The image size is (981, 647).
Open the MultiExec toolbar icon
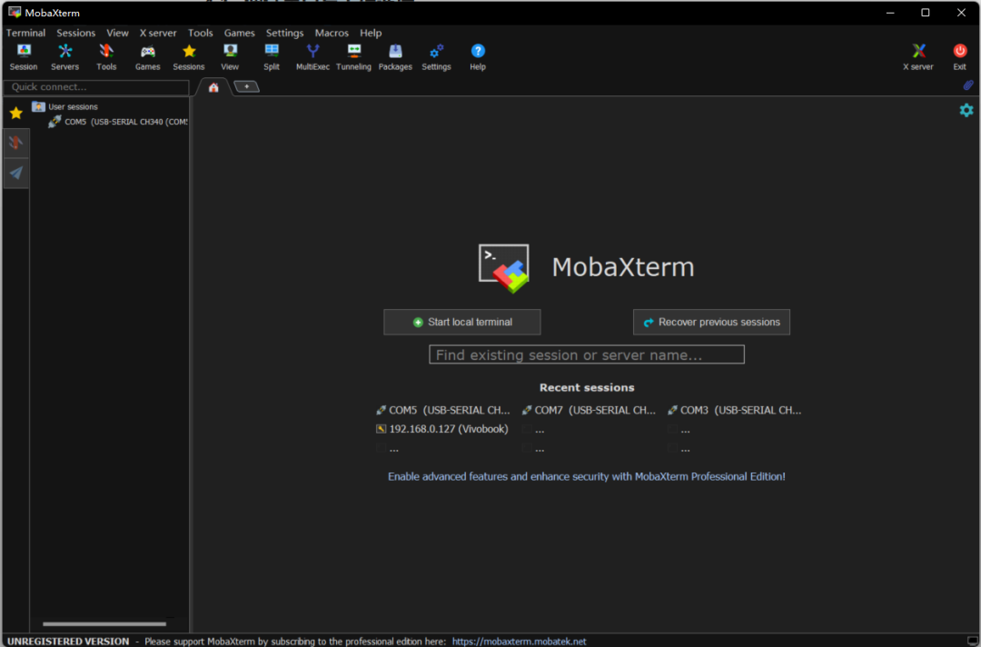coord(312,57)
